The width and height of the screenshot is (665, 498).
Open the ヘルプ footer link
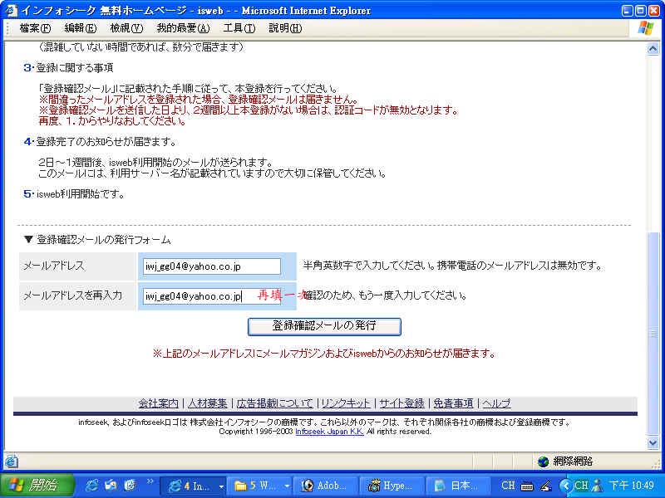pyautogui.click(x=496, y=403)
